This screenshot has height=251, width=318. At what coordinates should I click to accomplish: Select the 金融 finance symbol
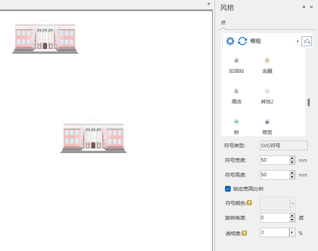tap(267, 66)
